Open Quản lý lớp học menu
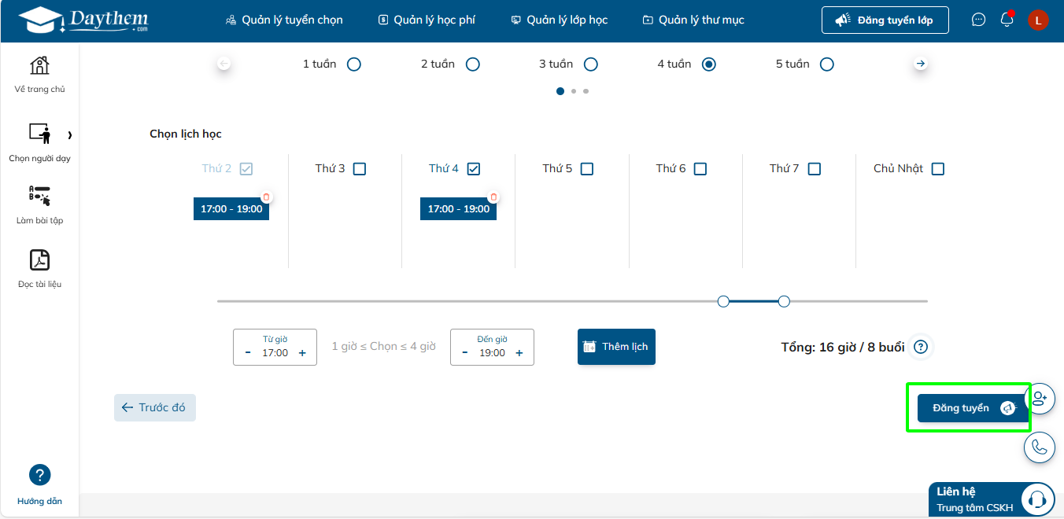Viewport: 1064px width, 519px height. tap(559, 20)
